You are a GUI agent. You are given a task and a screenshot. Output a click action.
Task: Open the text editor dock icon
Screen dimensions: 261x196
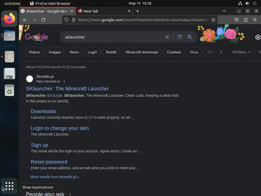(x=9, y=73)
